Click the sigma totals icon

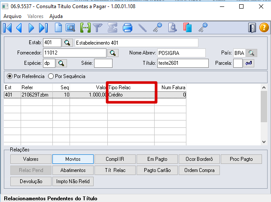click(113, 27)
